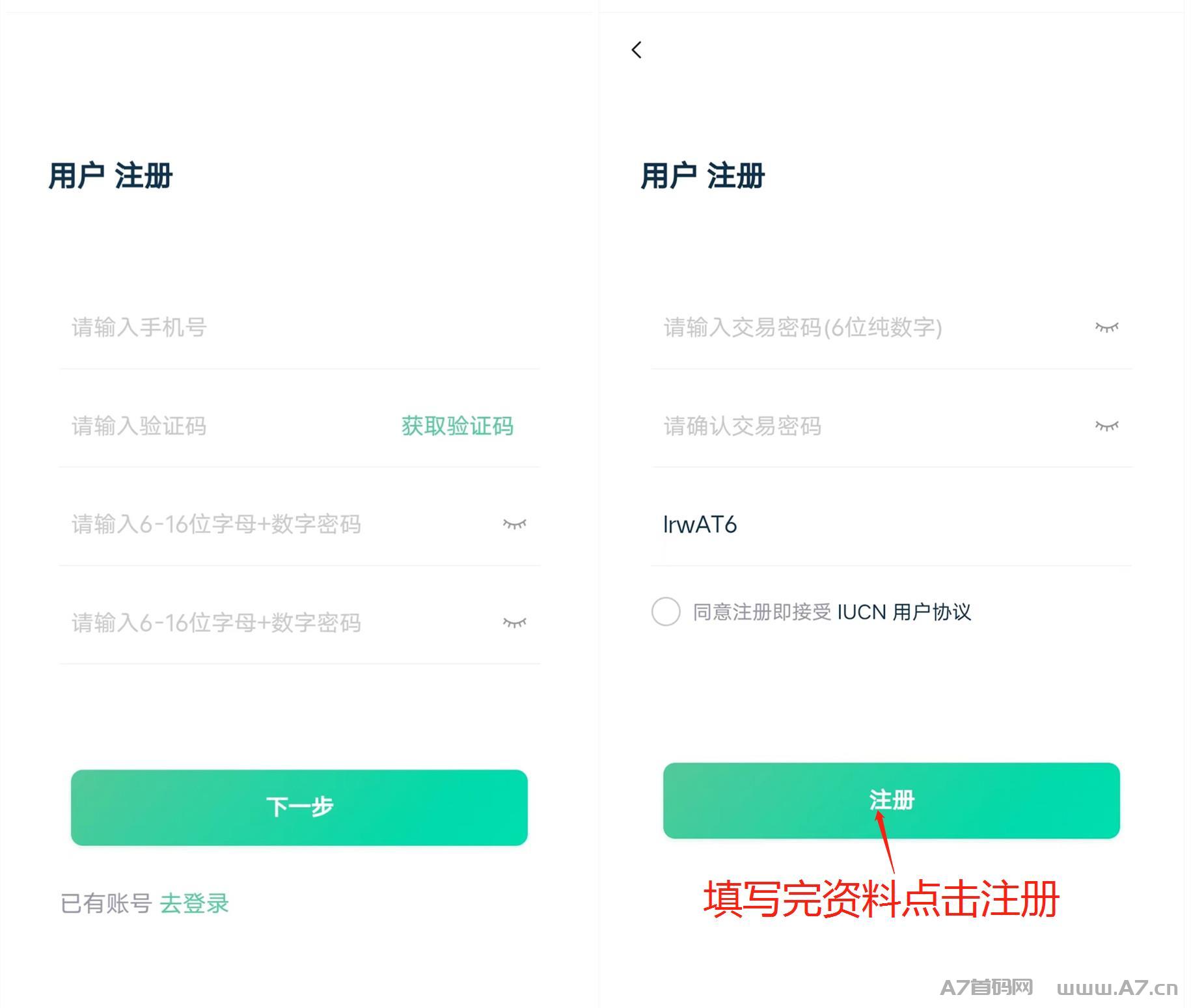The width and height of the screenshot is (1191, 1008).
Task: Tick the 同意注册 agreement circle
Action: [666, 612]
